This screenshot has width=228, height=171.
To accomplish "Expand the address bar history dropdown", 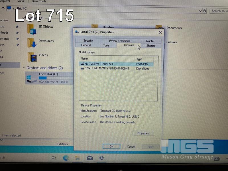I will pyautogui.click(x=200, y=11).
